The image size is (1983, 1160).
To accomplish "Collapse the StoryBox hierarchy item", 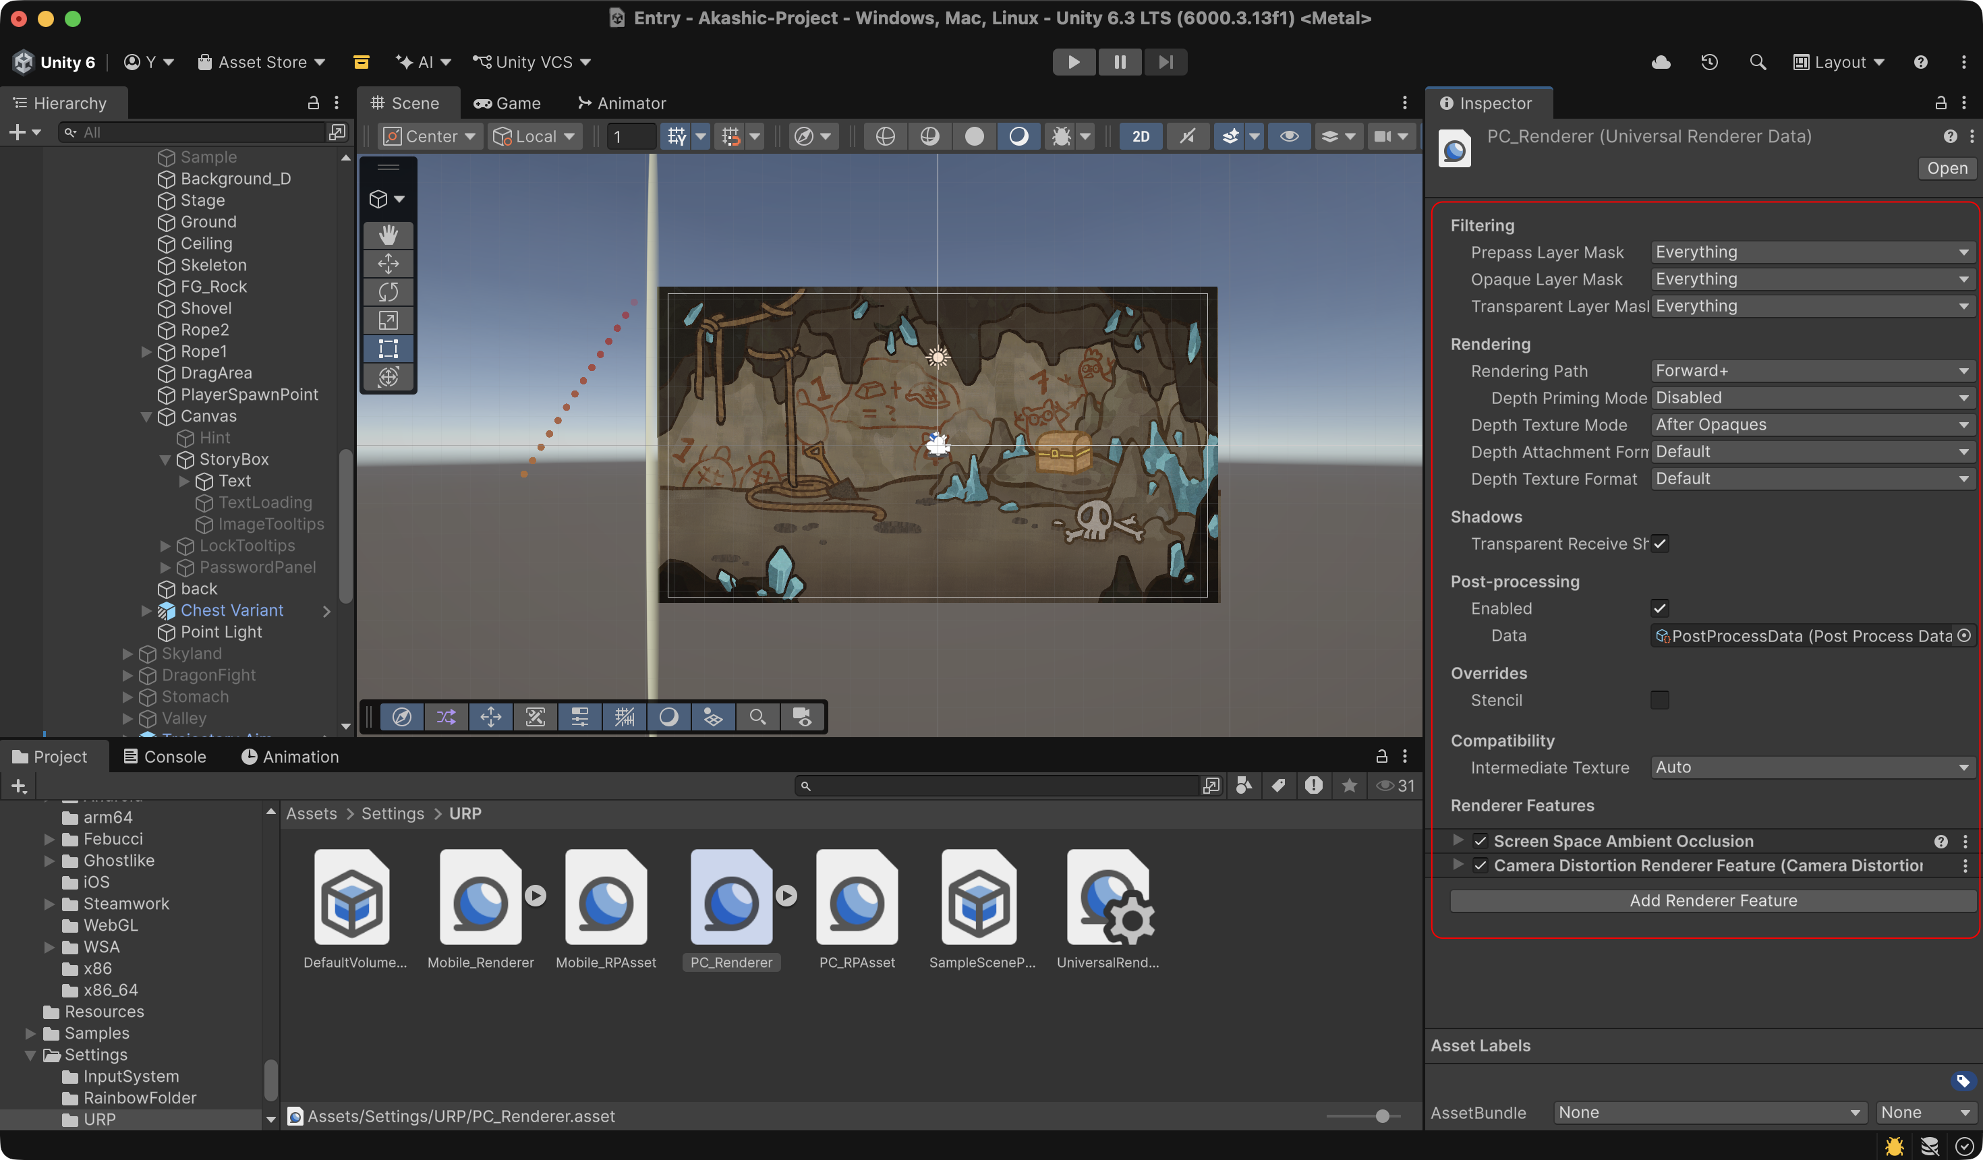I will [x=165, y=459].
